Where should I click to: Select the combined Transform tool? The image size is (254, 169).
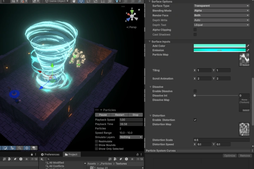pos(110,1)
